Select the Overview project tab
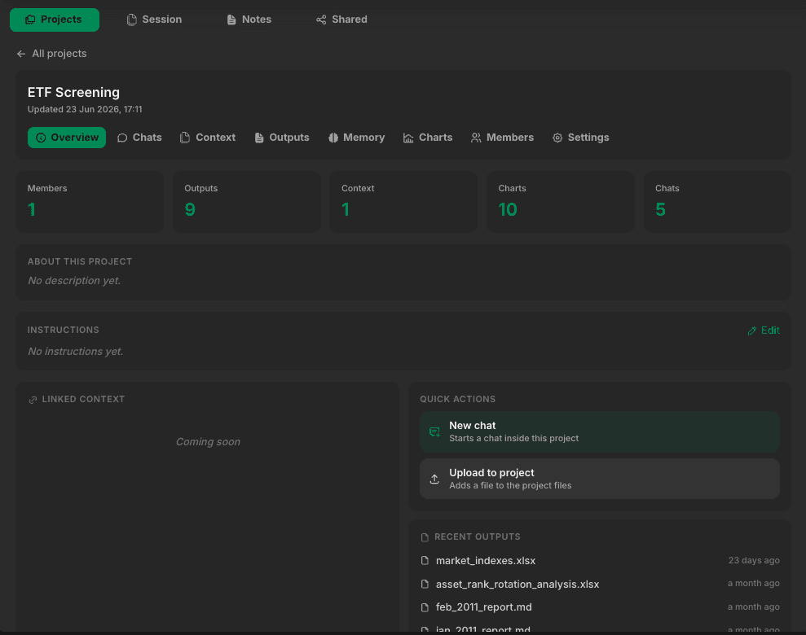806x635 pixels. coord(67,138)
